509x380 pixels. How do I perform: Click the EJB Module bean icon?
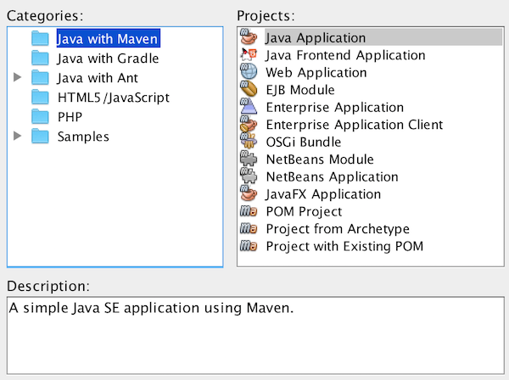pos(249,90)
